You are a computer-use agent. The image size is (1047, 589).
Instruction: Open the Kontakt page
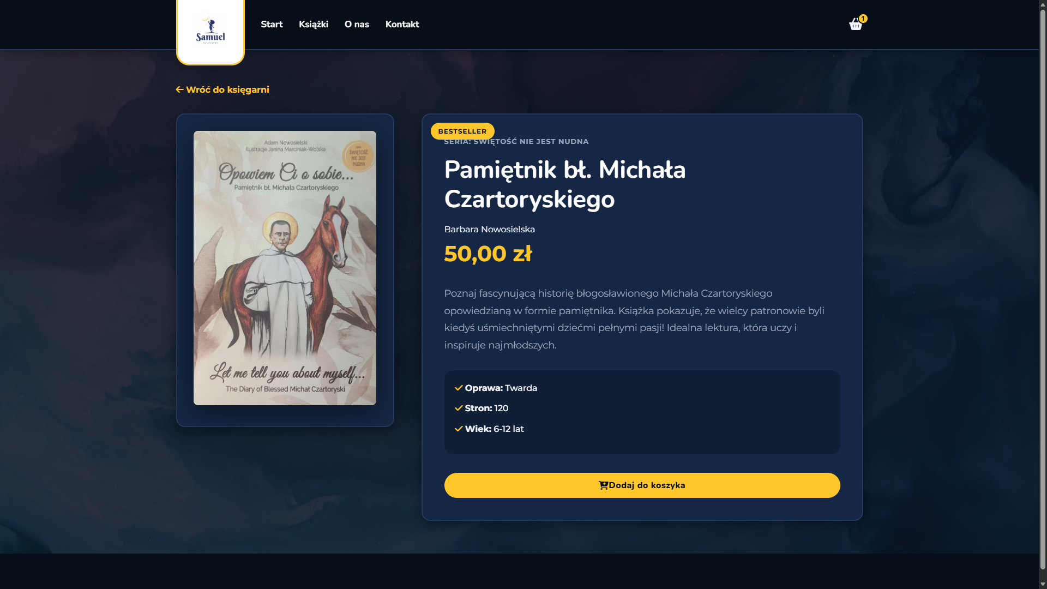point(402,25)
